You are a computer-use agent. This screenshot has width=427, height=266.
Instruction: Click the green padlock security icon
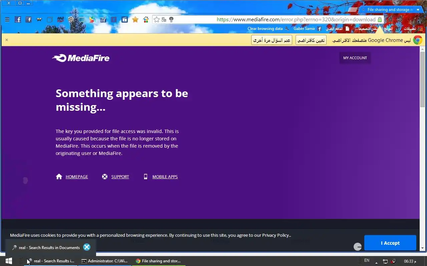(380, 20)
